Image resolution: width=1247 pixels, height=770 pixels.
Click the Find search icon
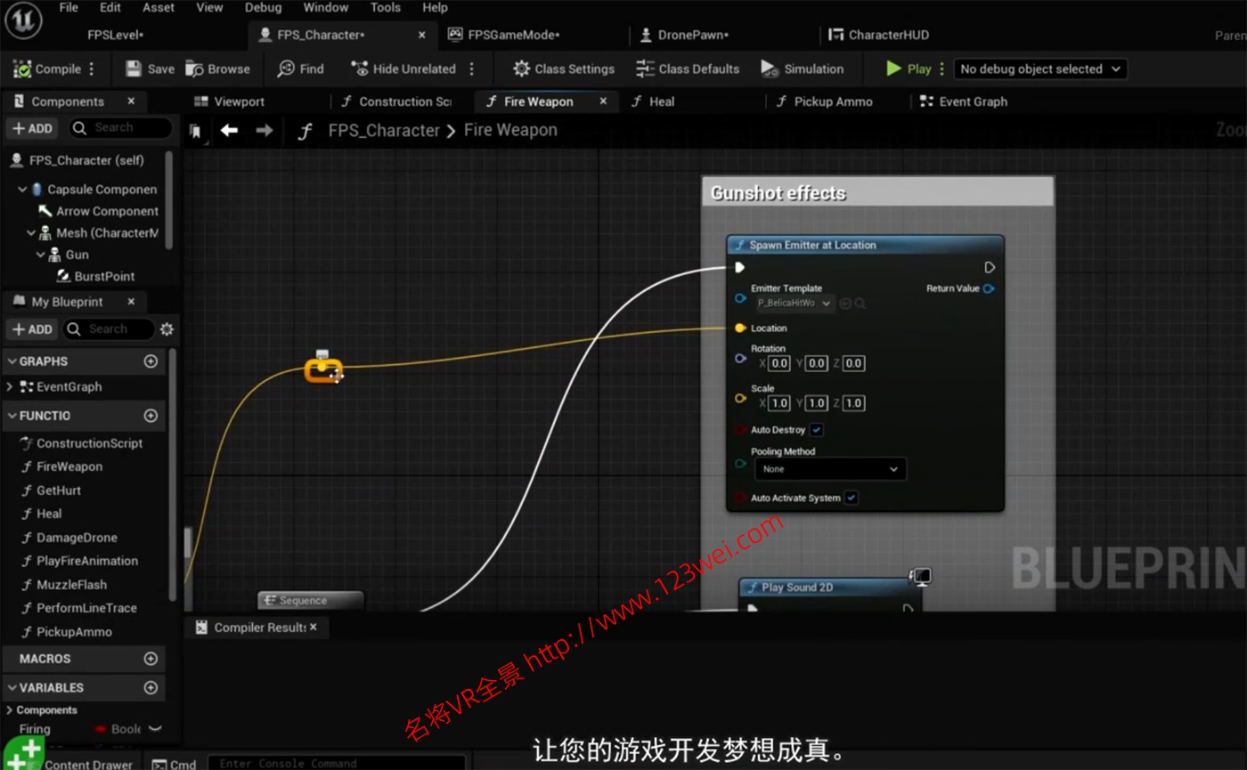286,69
